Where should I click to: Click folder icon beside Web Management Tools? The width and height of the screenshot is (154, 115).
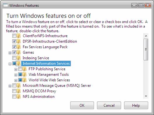coord(24,74)
